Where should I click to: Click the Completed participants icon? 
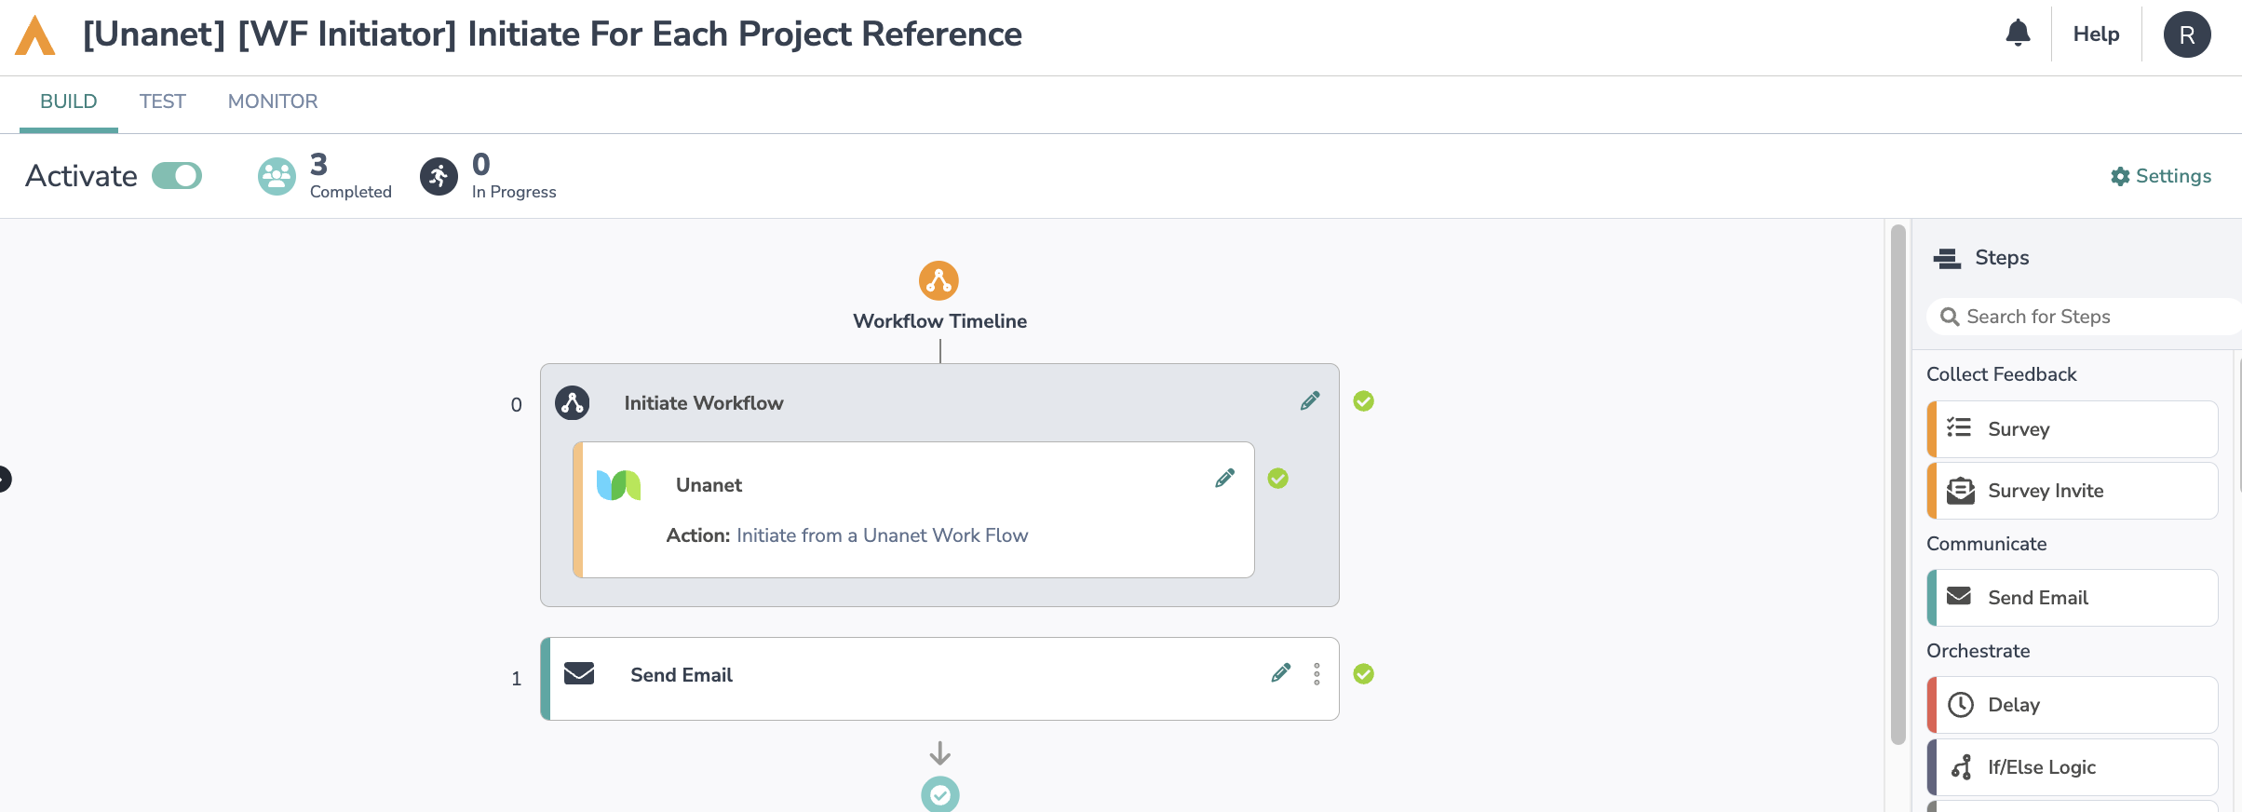point(277,176)
